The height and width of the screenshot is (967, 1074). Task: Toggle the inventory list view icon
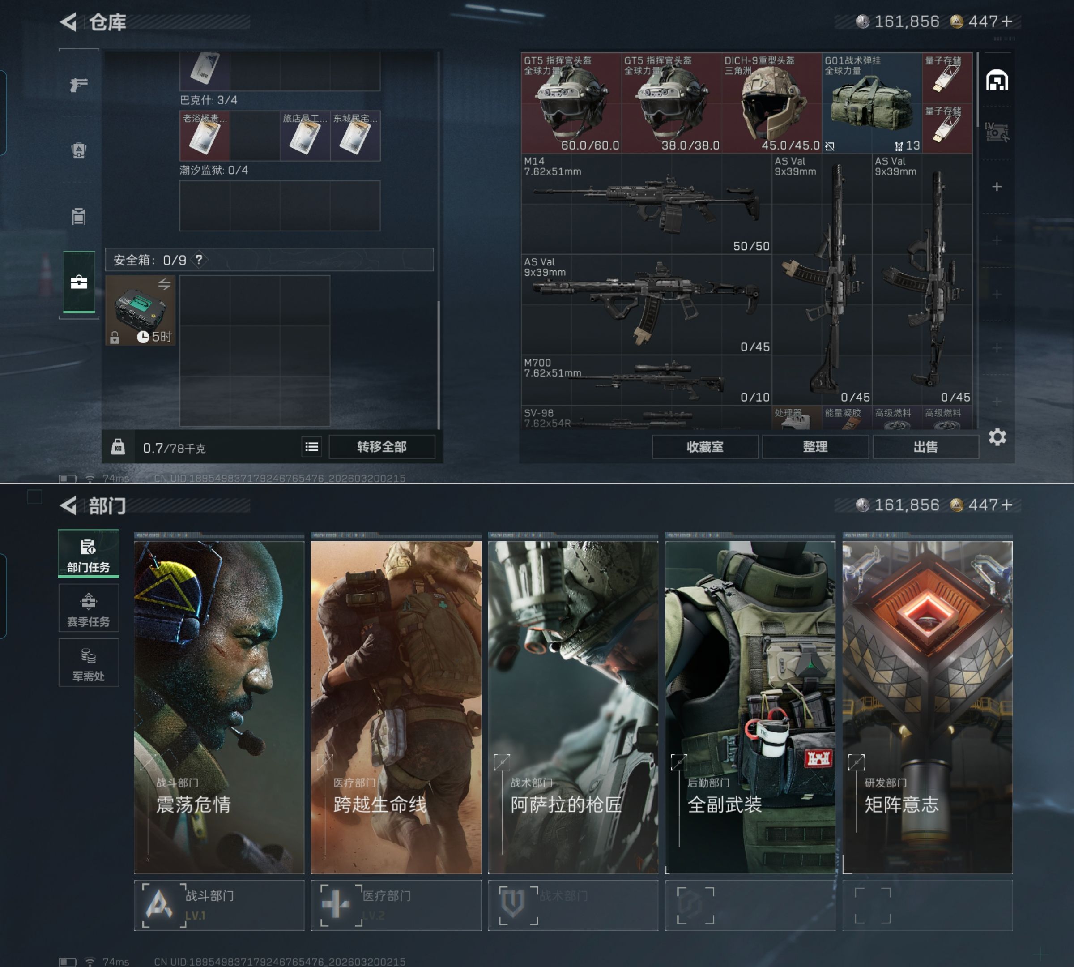312,447
